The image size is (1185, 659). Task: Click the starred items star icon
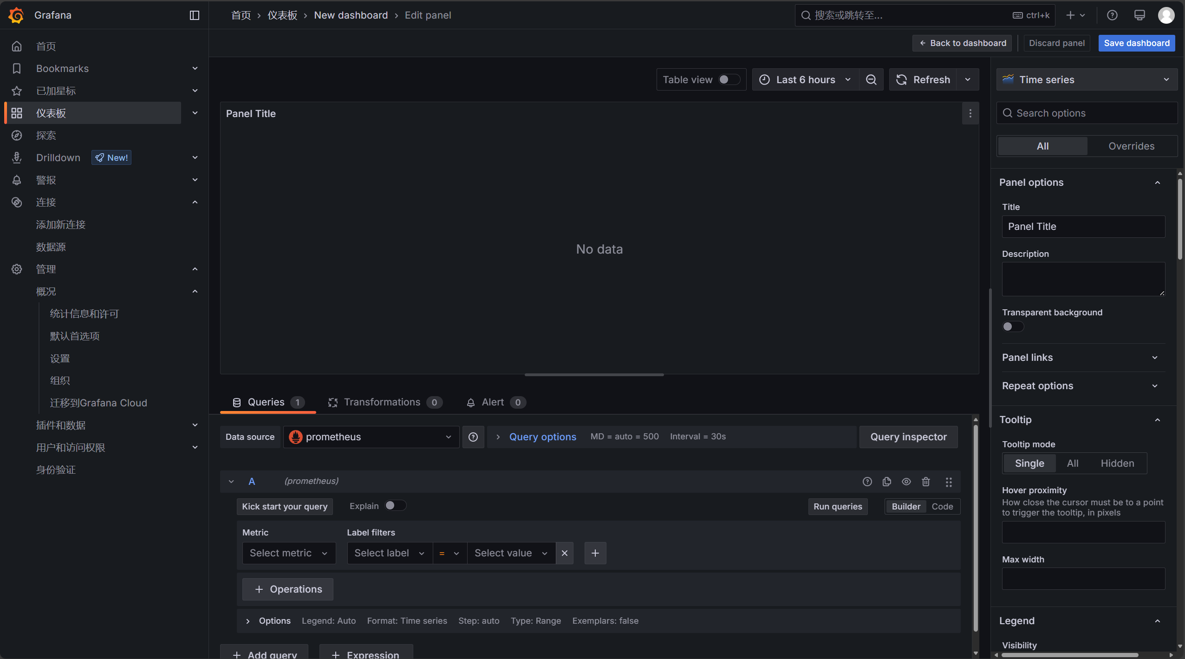tap(17, 91)
